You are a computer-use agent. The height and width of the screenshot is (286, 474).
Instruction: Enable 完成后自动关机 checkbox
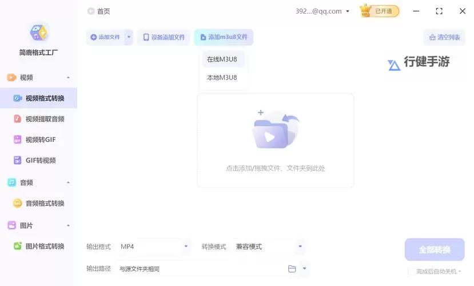coord(411,271)
